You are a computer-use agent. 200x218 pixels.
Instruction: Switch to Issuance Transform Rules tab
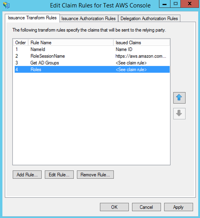pyautogui.click(x=32, y=18)
